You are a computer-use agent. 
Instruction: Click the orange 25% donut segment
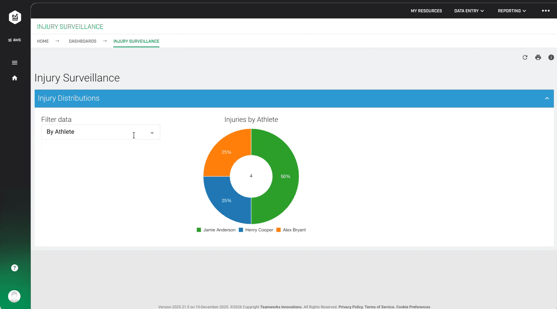[x=226, y=152]
